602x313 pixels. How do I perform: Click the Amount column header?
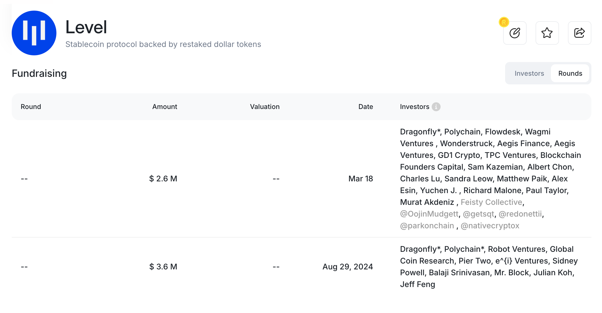tap(165, 107)
